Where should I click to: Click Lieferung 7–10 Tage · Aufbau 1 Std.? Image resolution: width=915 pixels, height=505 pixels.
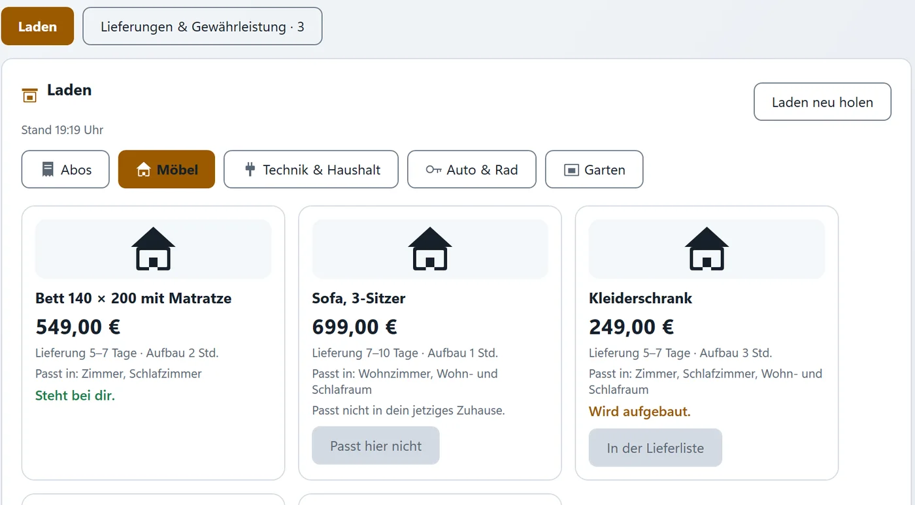pyautogui.click(x=405, y=353)
